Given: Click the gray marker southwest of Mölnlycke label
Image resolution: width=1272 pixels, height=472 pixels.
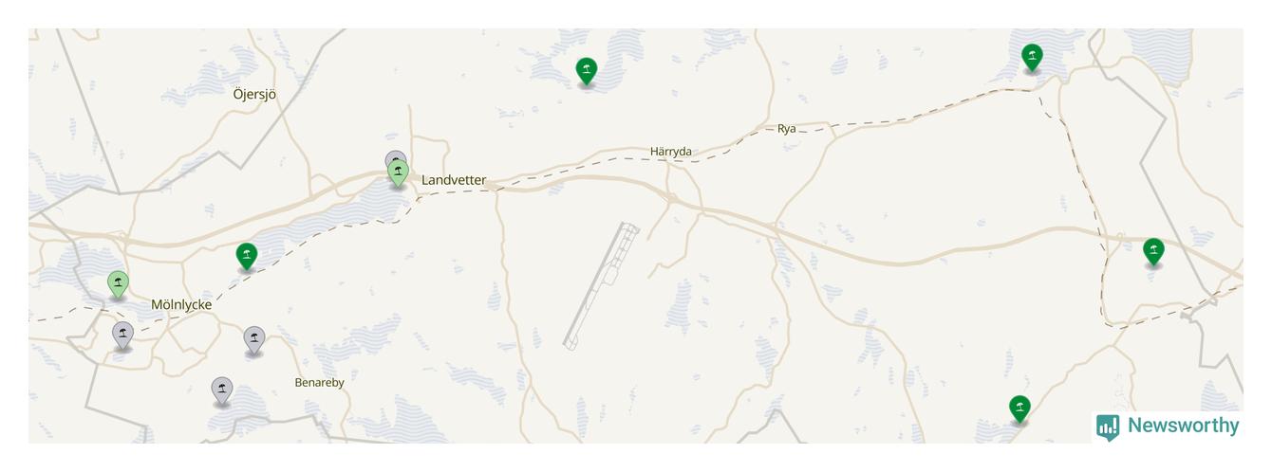Looking at the screenshot, I should point(122,336).
